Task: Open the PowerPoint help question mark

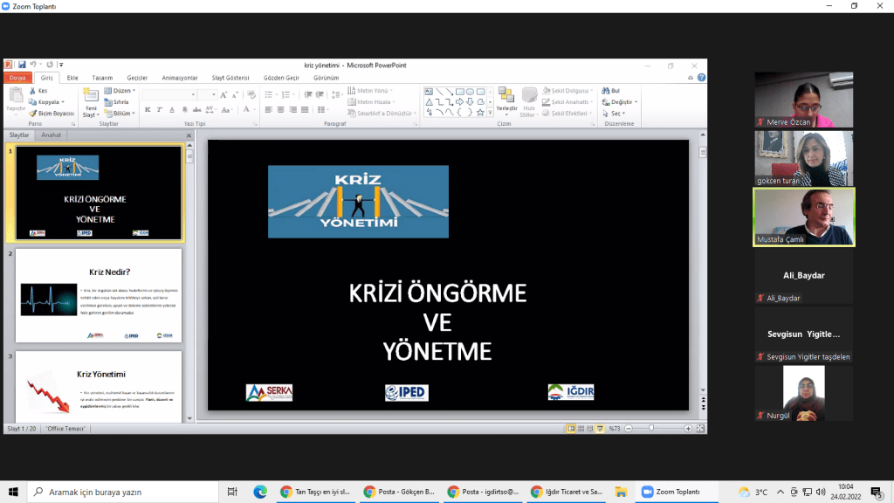Action: click(701, 78)
